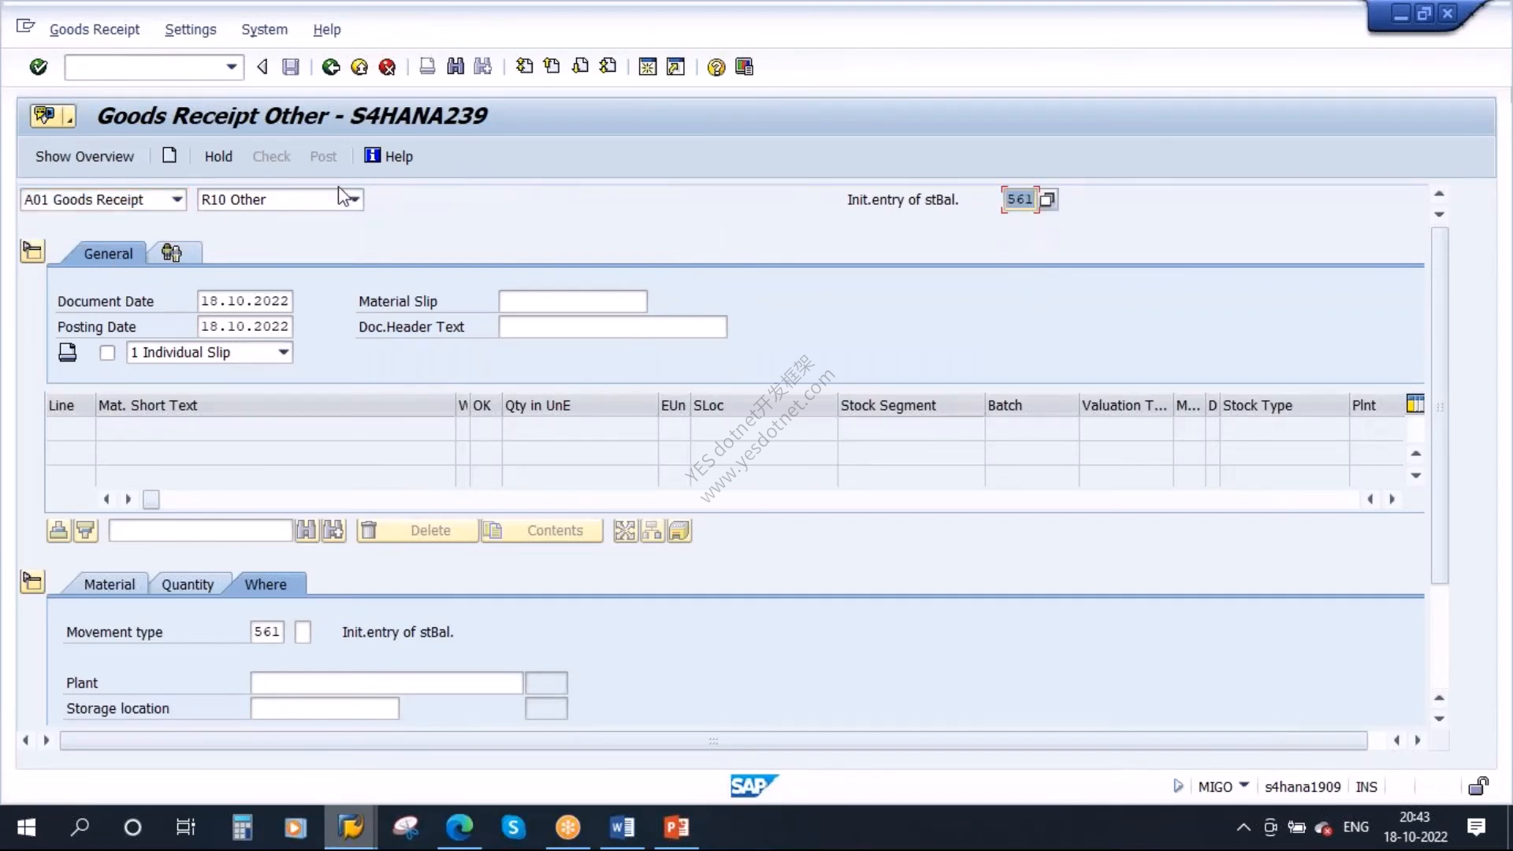Open the Goods Receipt menu
This screenshot has height=851, width=1513.
tap(95, 29)
